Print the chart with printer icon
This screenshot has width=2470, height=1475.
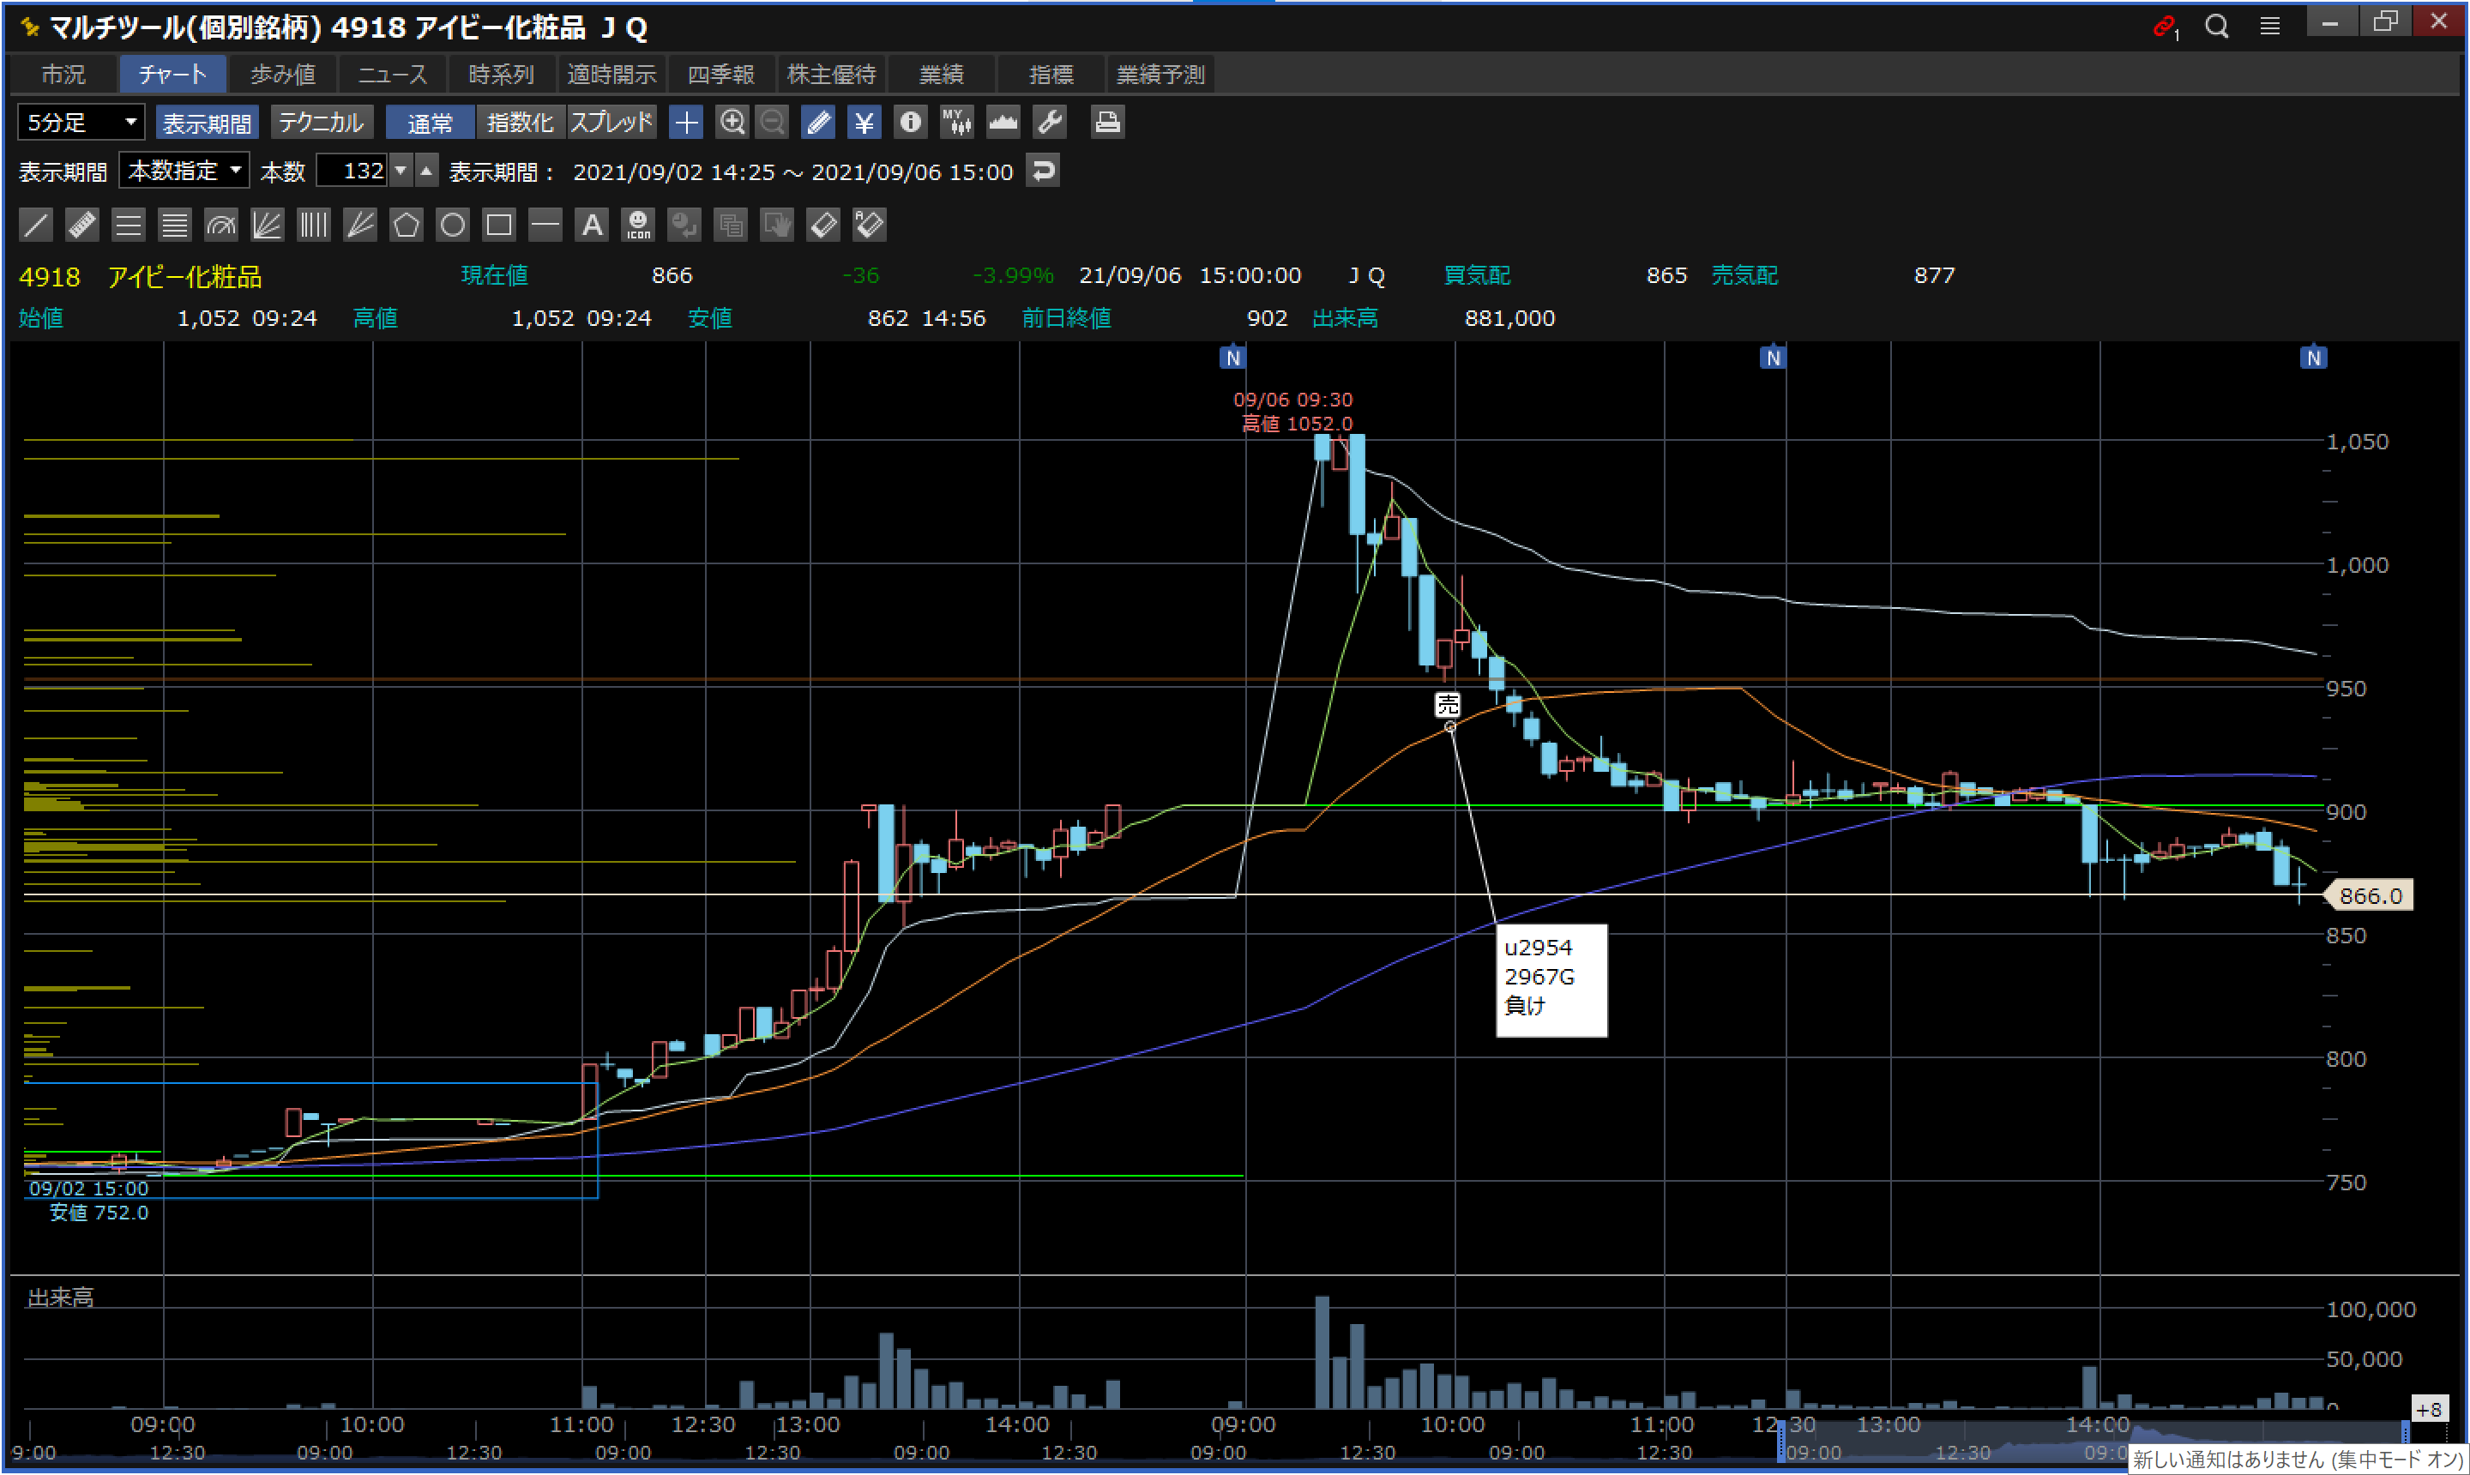click(x=1106, y=123)
